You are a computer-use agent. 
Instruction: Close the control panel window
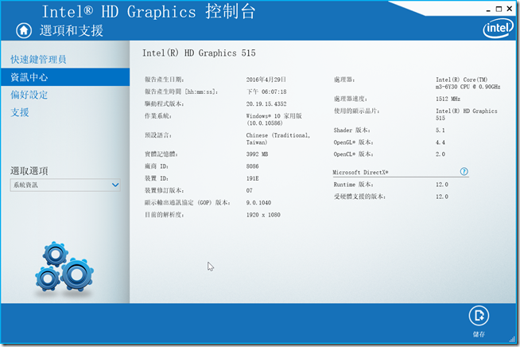click(x=510, y=9)
